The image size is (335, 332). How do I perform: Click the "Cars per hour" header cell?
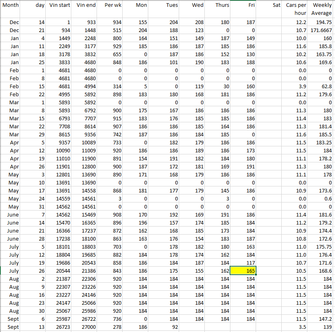(x=296, y=9)
